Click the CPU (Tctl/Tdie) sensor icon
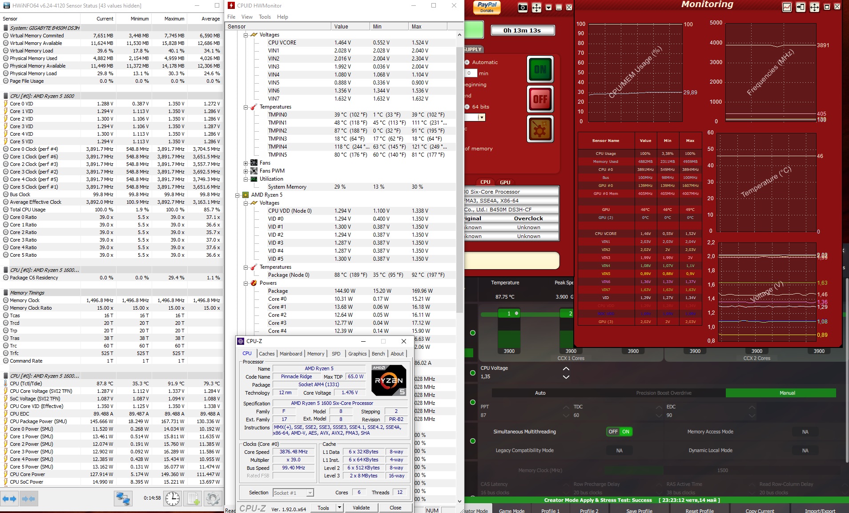Viewport: 849px width, 513px height. pos(6,384)
